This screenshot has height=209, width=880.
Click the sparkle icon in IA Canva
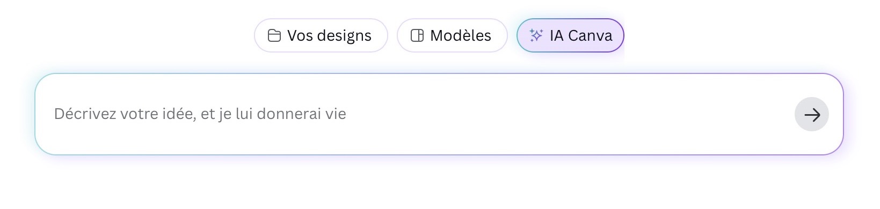pos(536,35)
